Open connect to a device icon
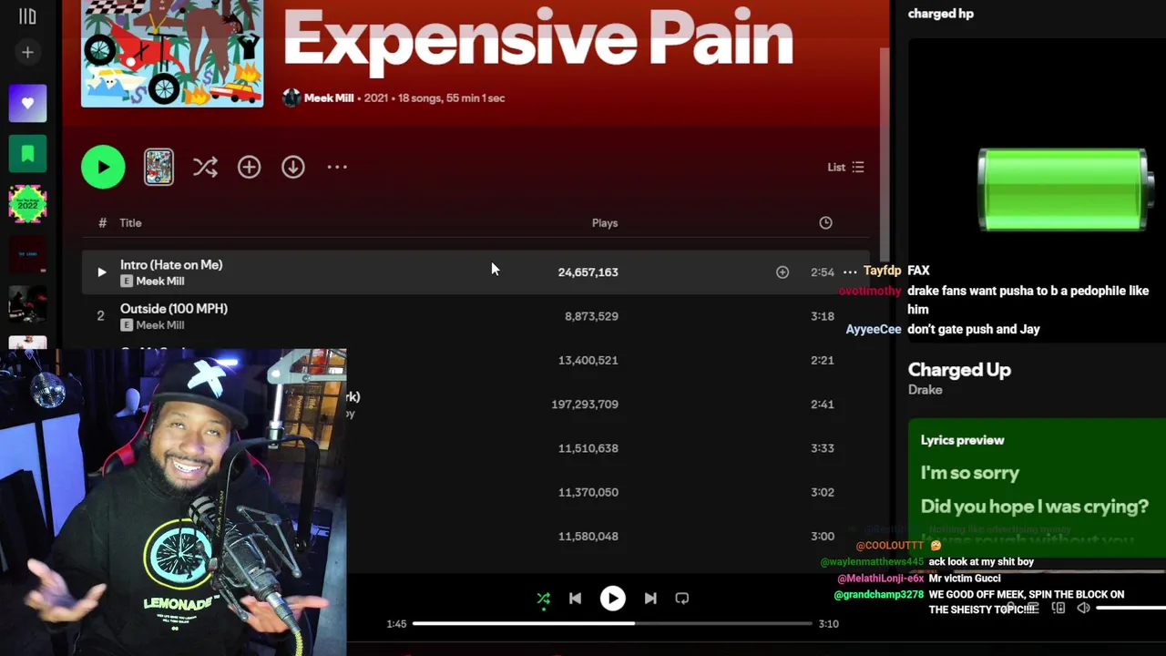The height and width of the screenshot is (656, 1166). tap(1058, 608)
